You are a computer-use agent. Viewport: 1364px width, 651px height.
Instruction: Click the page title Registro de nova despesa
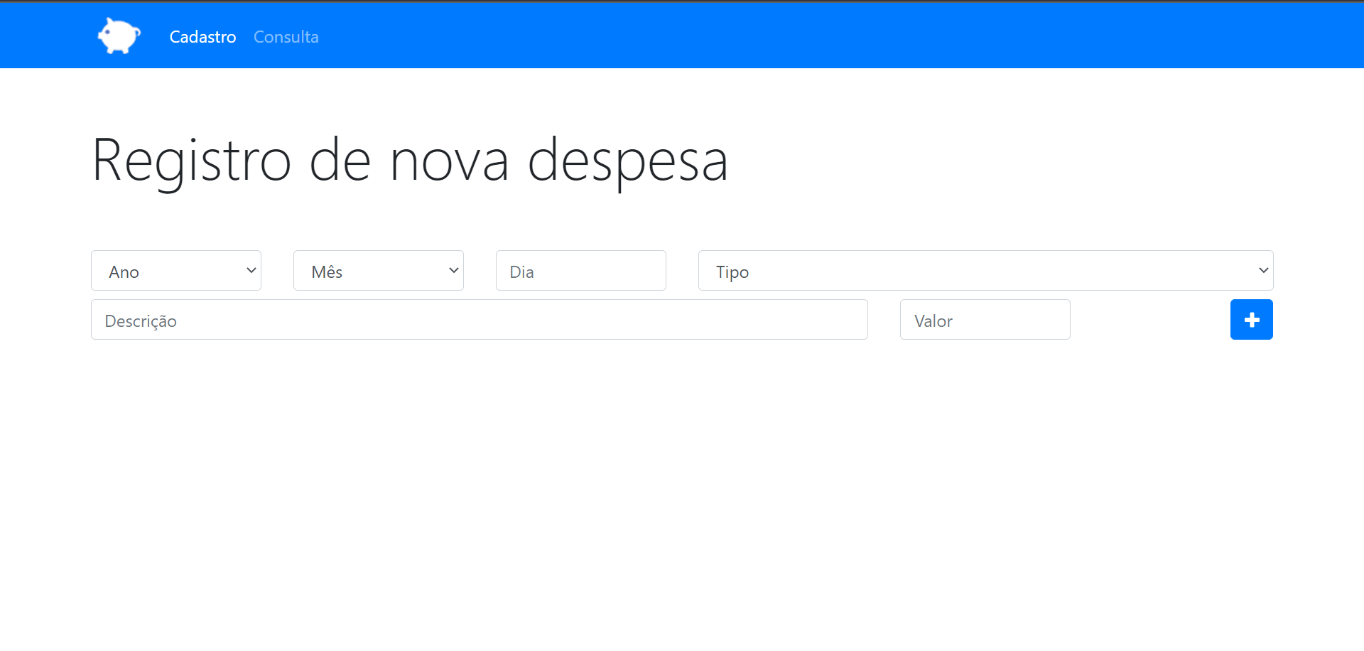(410, 160)
